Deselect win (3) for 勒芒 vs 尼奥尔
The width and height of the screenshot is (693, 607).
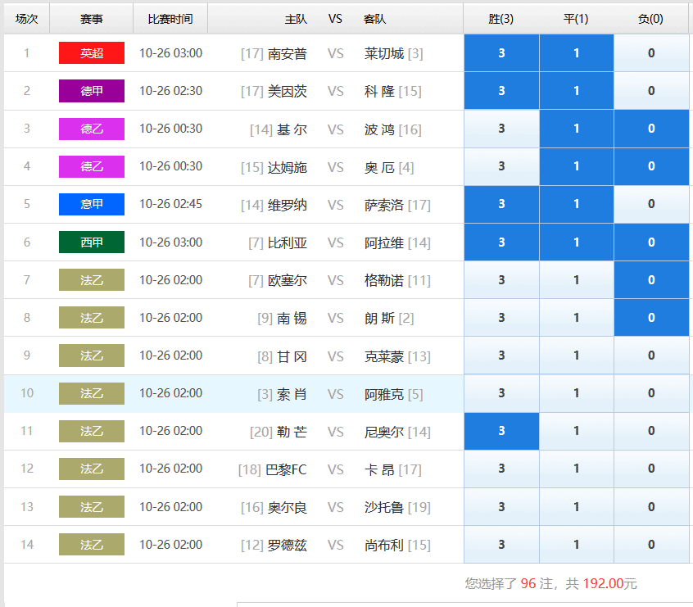click(501, 431)
